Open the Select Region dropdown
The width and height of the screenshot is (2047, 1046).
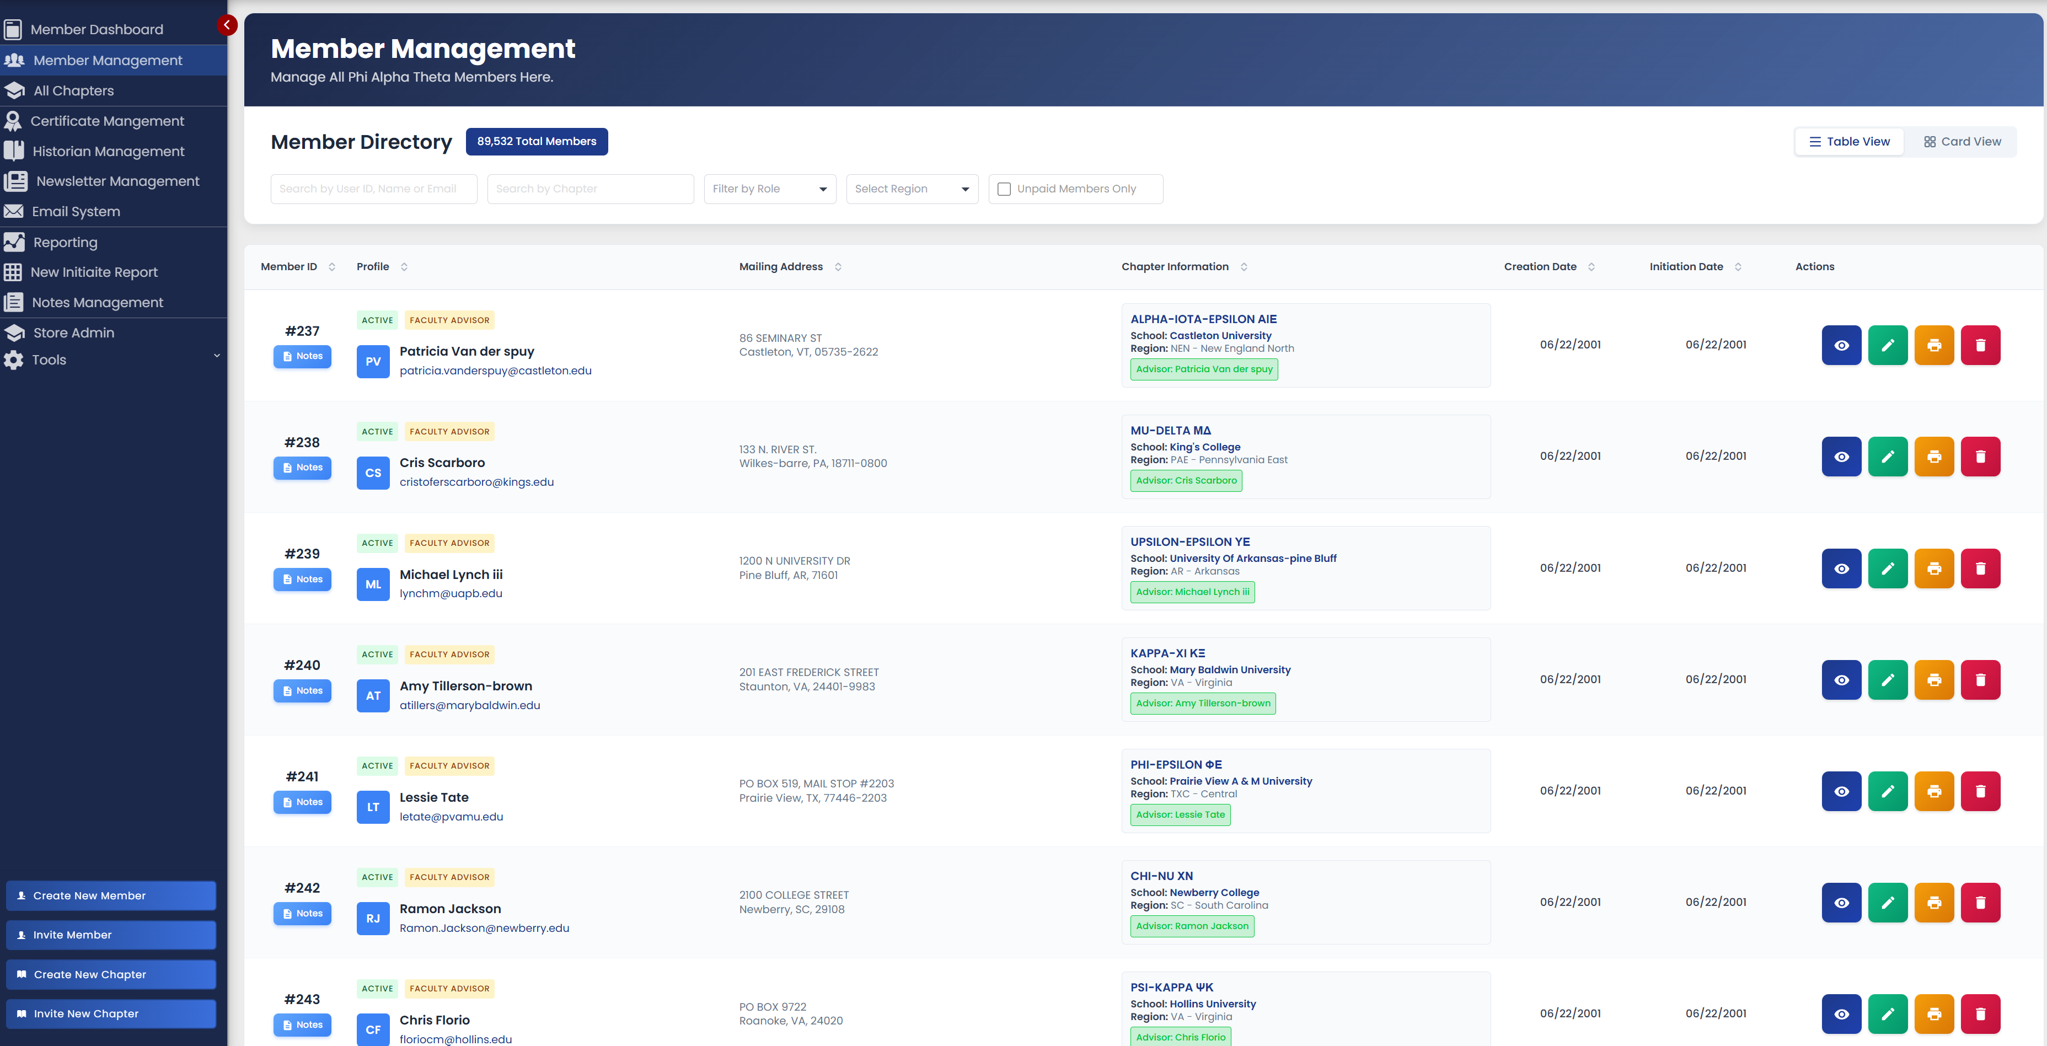[x=910, y=189]
